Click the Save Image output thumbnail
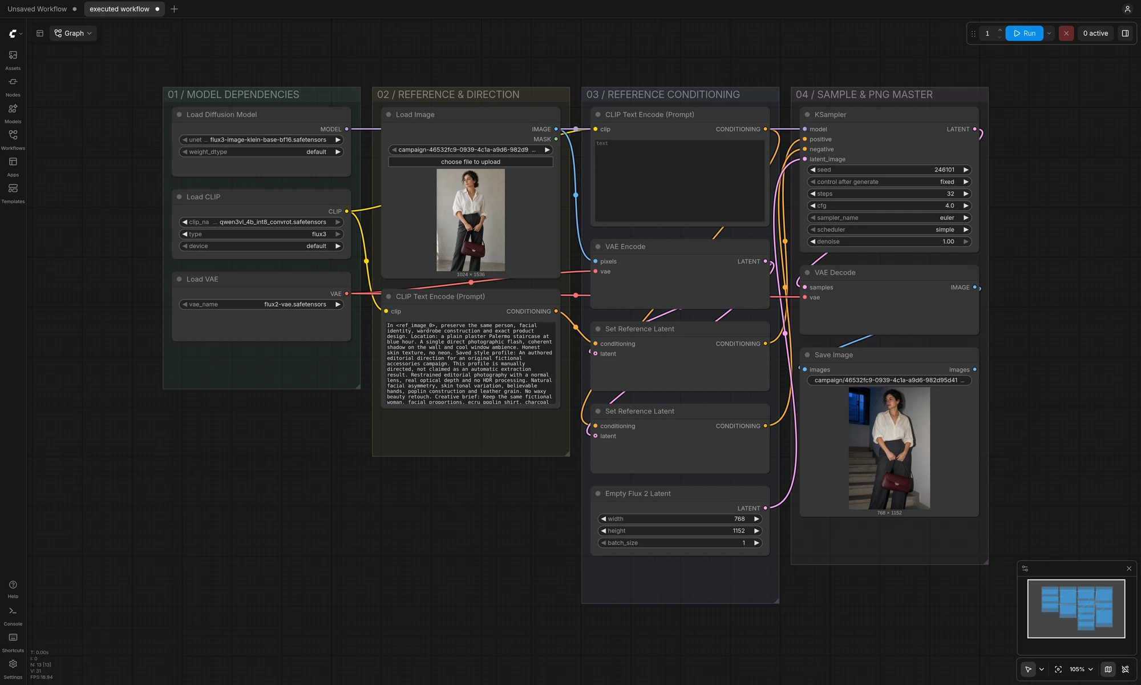This screenshot has height=685, width=1141. click(x=889, y=448)
